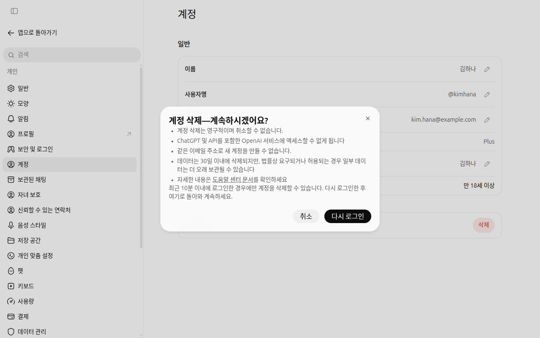Click the Plus plan label

489,142
